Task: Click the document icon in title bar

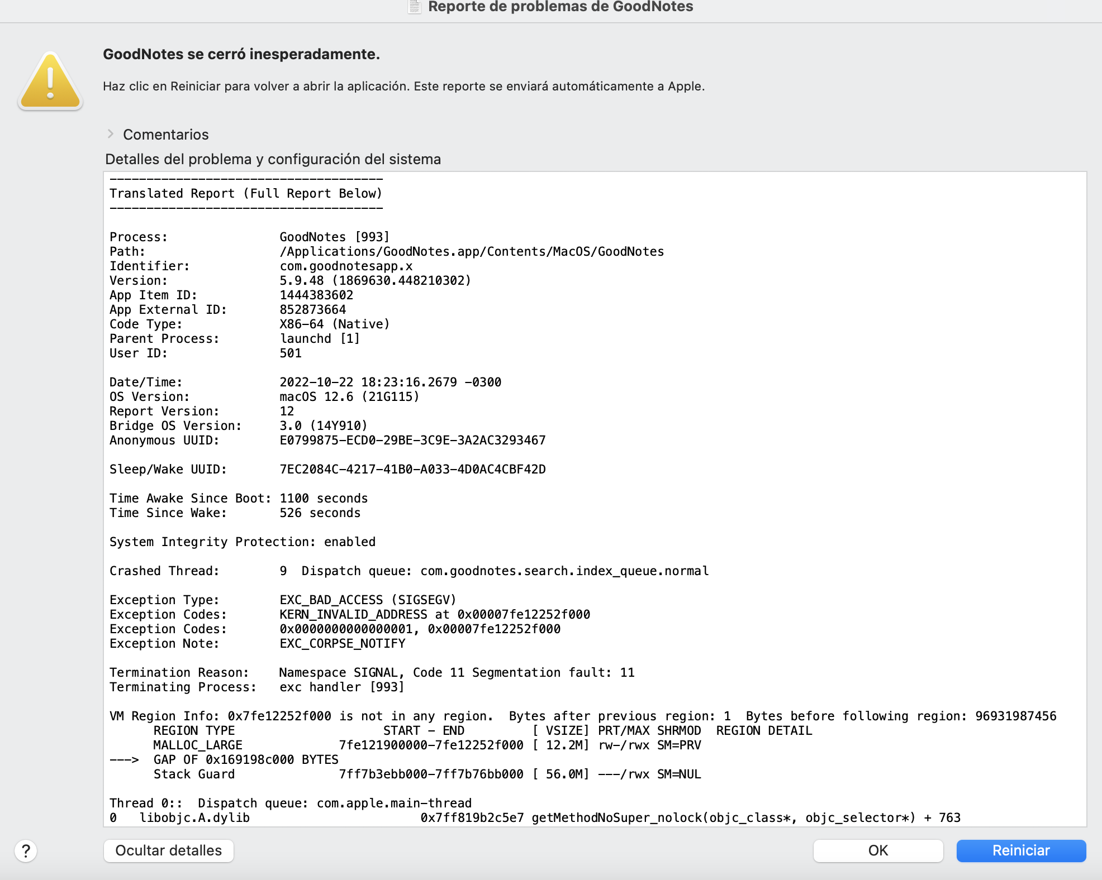Action: pyautogui.click(x=414, y=7)
